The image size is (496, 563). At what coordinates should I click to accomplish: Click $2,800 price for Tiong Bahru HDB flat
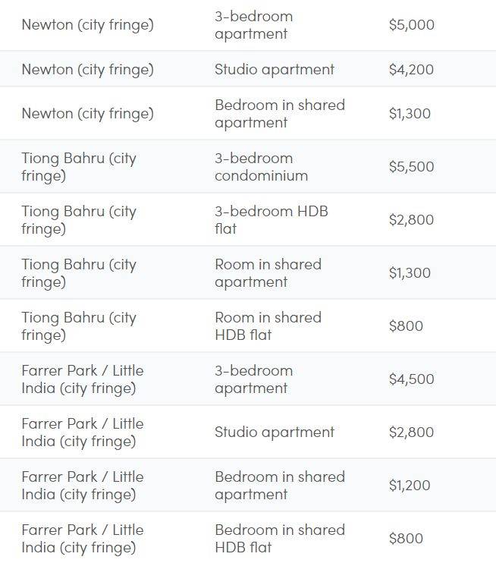pyautogui.click(x=411, y=220)
